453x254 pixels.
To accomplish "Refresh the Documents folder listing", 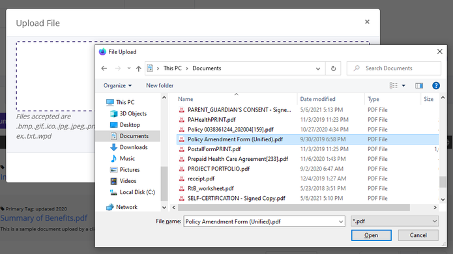I will tap(333, 68).
